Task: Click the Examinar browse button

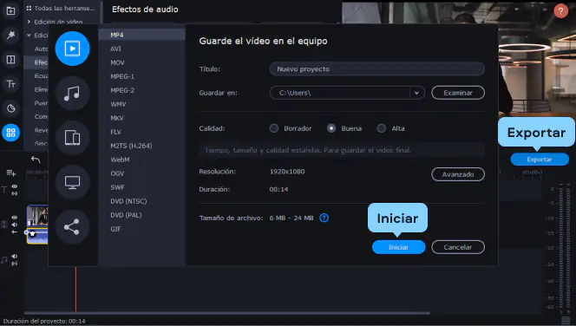Action: point(458,93)
